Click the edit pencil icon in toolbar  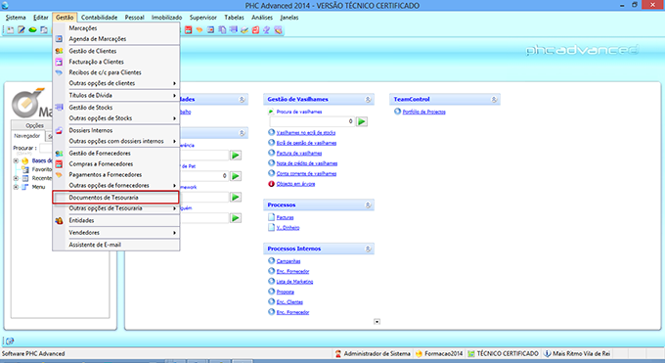tap(21, 29)
